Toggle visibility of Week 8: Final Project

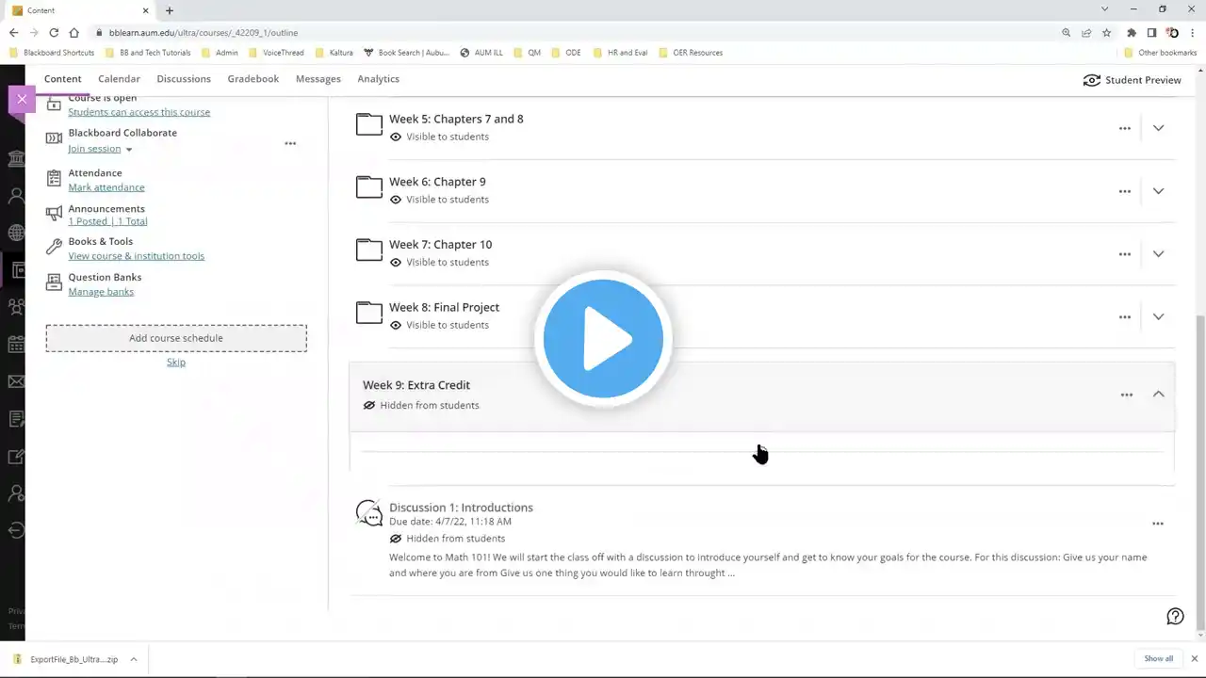point(439,326)
